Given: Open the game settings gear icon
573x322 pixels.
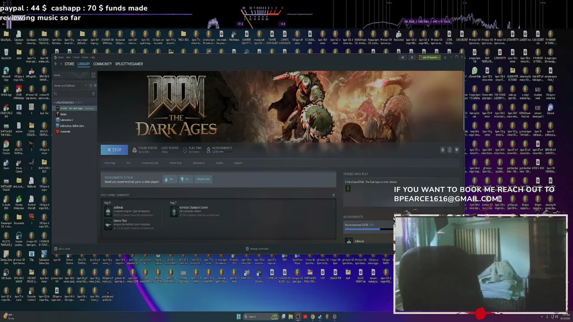Looking at the screenshot, I should [443, 150].
